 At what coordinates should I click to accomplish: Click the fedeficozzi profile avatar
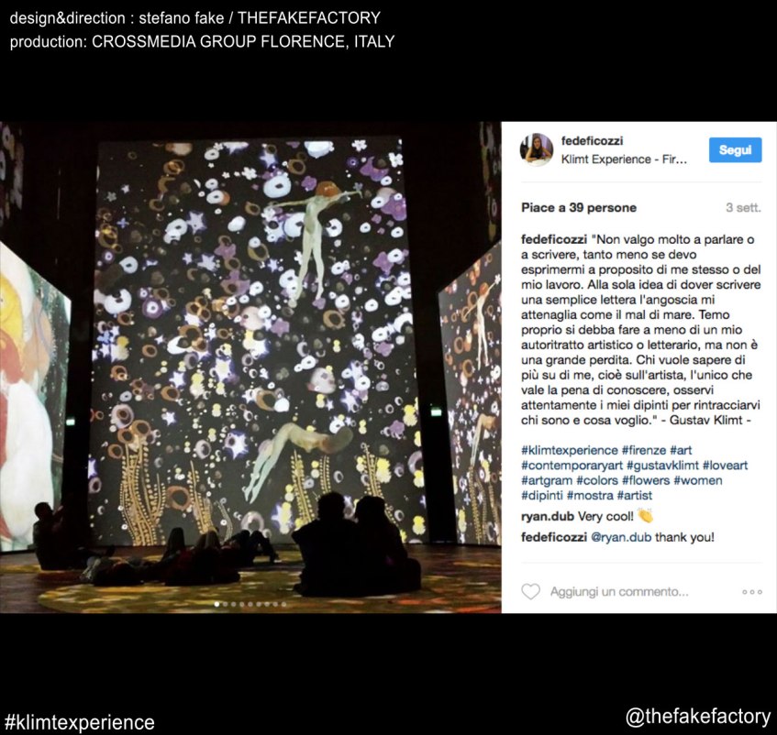[536, 149]
